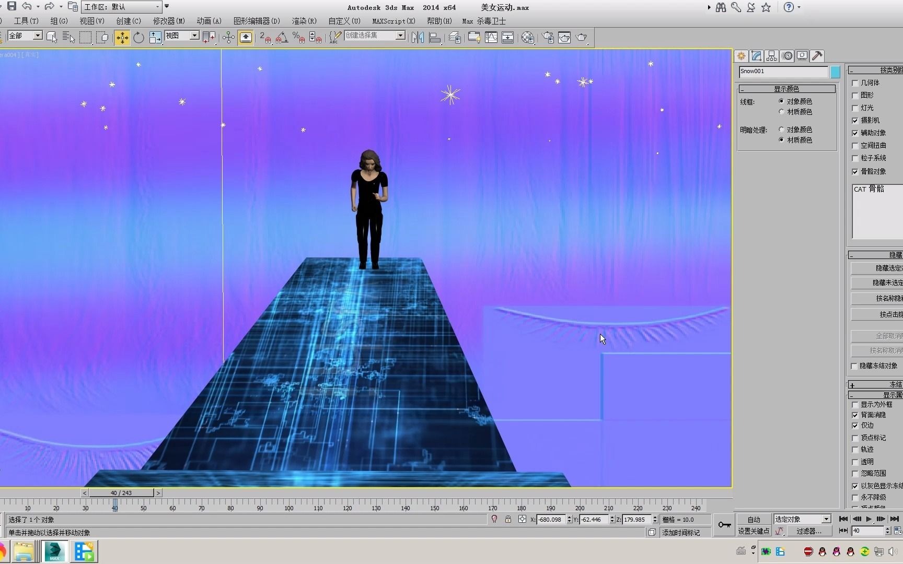Image resolution: width=903 pixels, height=564 pixels.
Task: Switch to the Modify panel icon
Action: 757,56
